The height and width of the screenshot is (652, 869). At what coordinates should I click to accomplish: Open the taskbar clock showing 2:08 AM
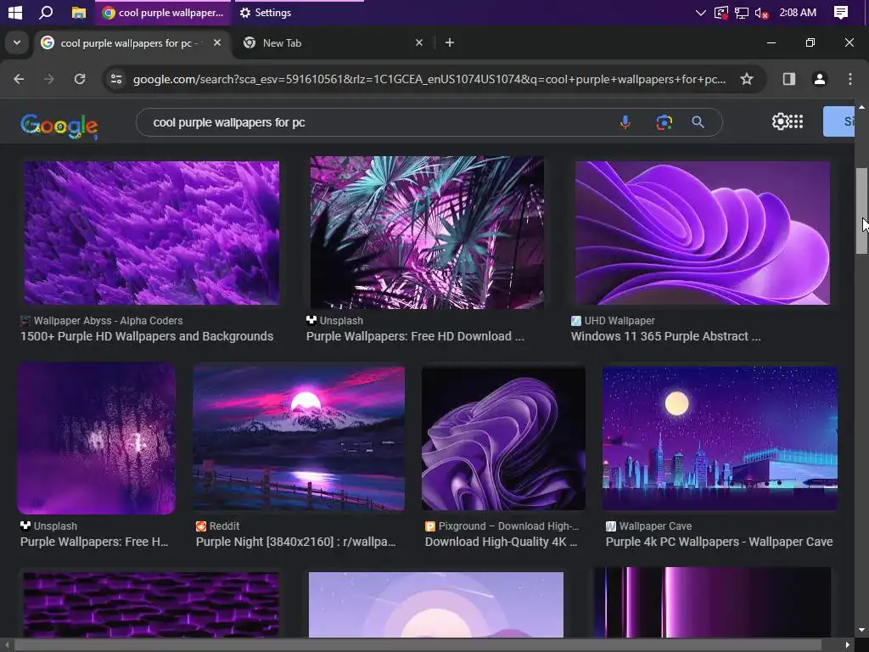tap(798, 12)
